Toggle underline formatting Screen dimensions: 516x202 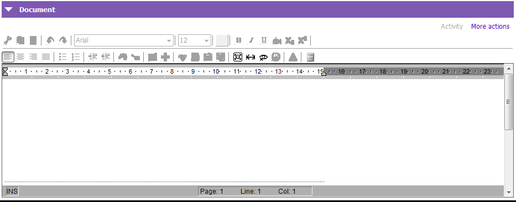(264, 40)
